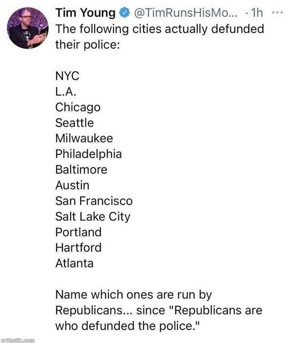Select L.A. in the city list
This screenshot has height=343, width=292.
66,92
